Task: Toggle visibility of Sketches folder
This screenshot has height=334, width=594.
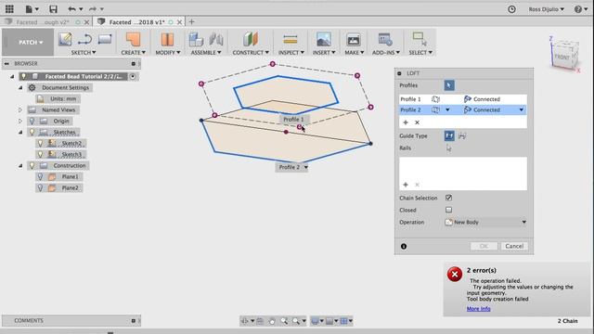Action: (32, 132)
